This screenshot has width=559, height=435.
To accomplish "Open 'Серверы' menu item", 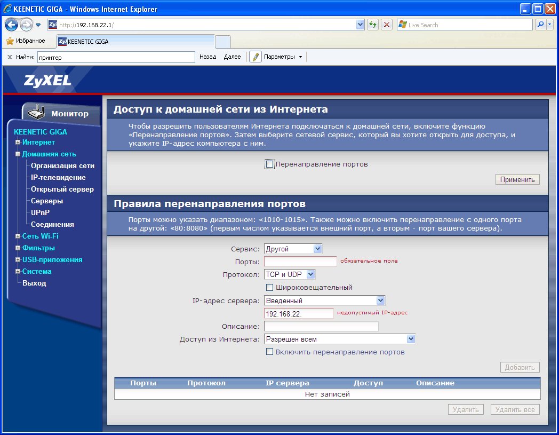I will (47, 201).
